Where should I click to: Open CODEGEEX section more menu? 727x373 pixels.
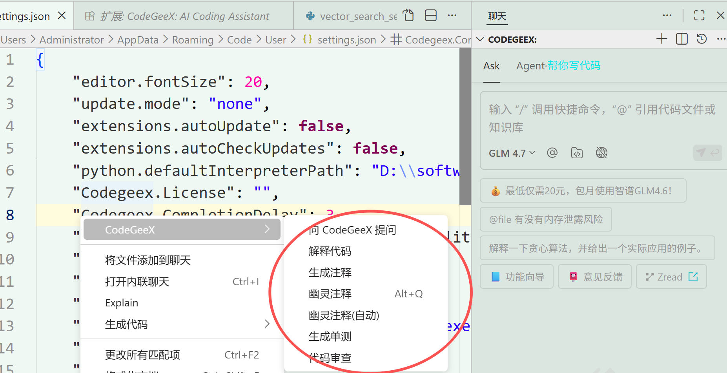[721, 39]
